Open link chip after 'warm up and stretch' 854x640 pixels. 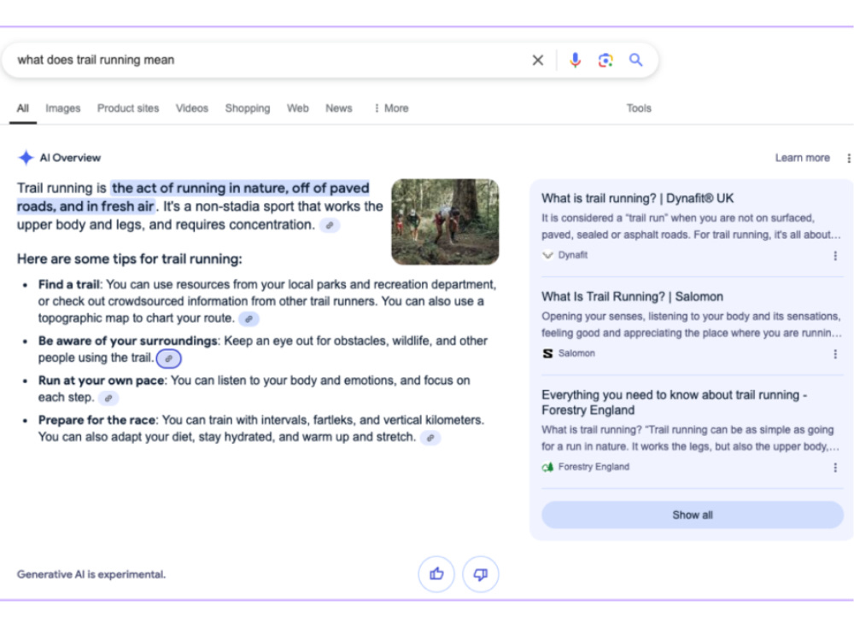click(430, 438)
